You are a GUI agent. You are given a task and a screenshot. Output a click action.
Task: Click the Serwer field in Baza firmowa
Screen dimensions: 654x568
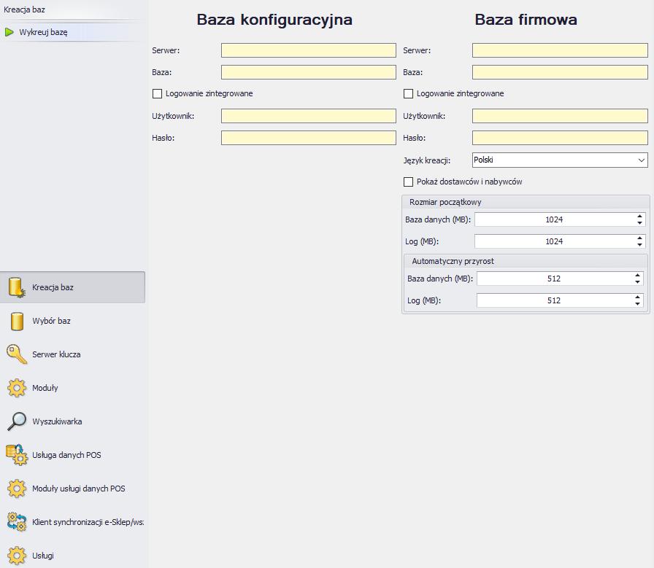[x=560, y=50]
